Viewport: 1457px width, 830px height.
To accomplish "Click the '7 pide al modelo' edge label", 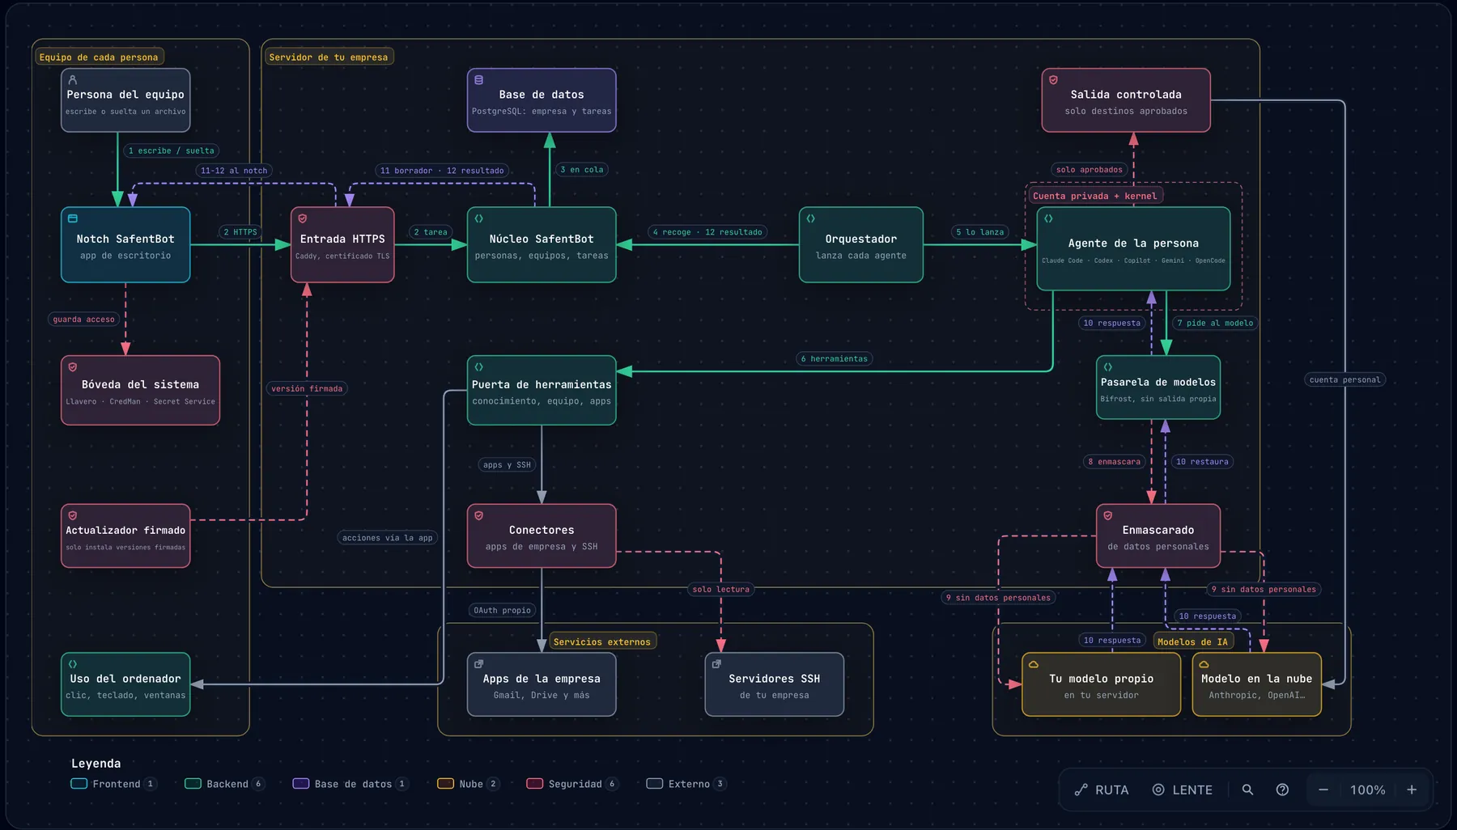I will click(1215, 324).
